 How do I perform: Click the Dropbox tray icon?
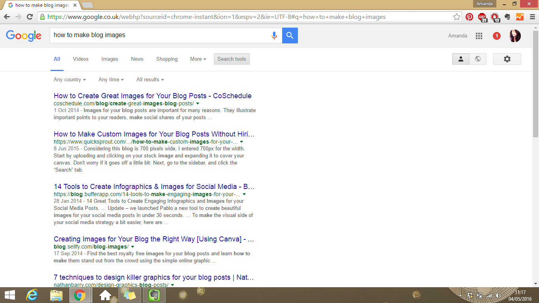point(470,296)
